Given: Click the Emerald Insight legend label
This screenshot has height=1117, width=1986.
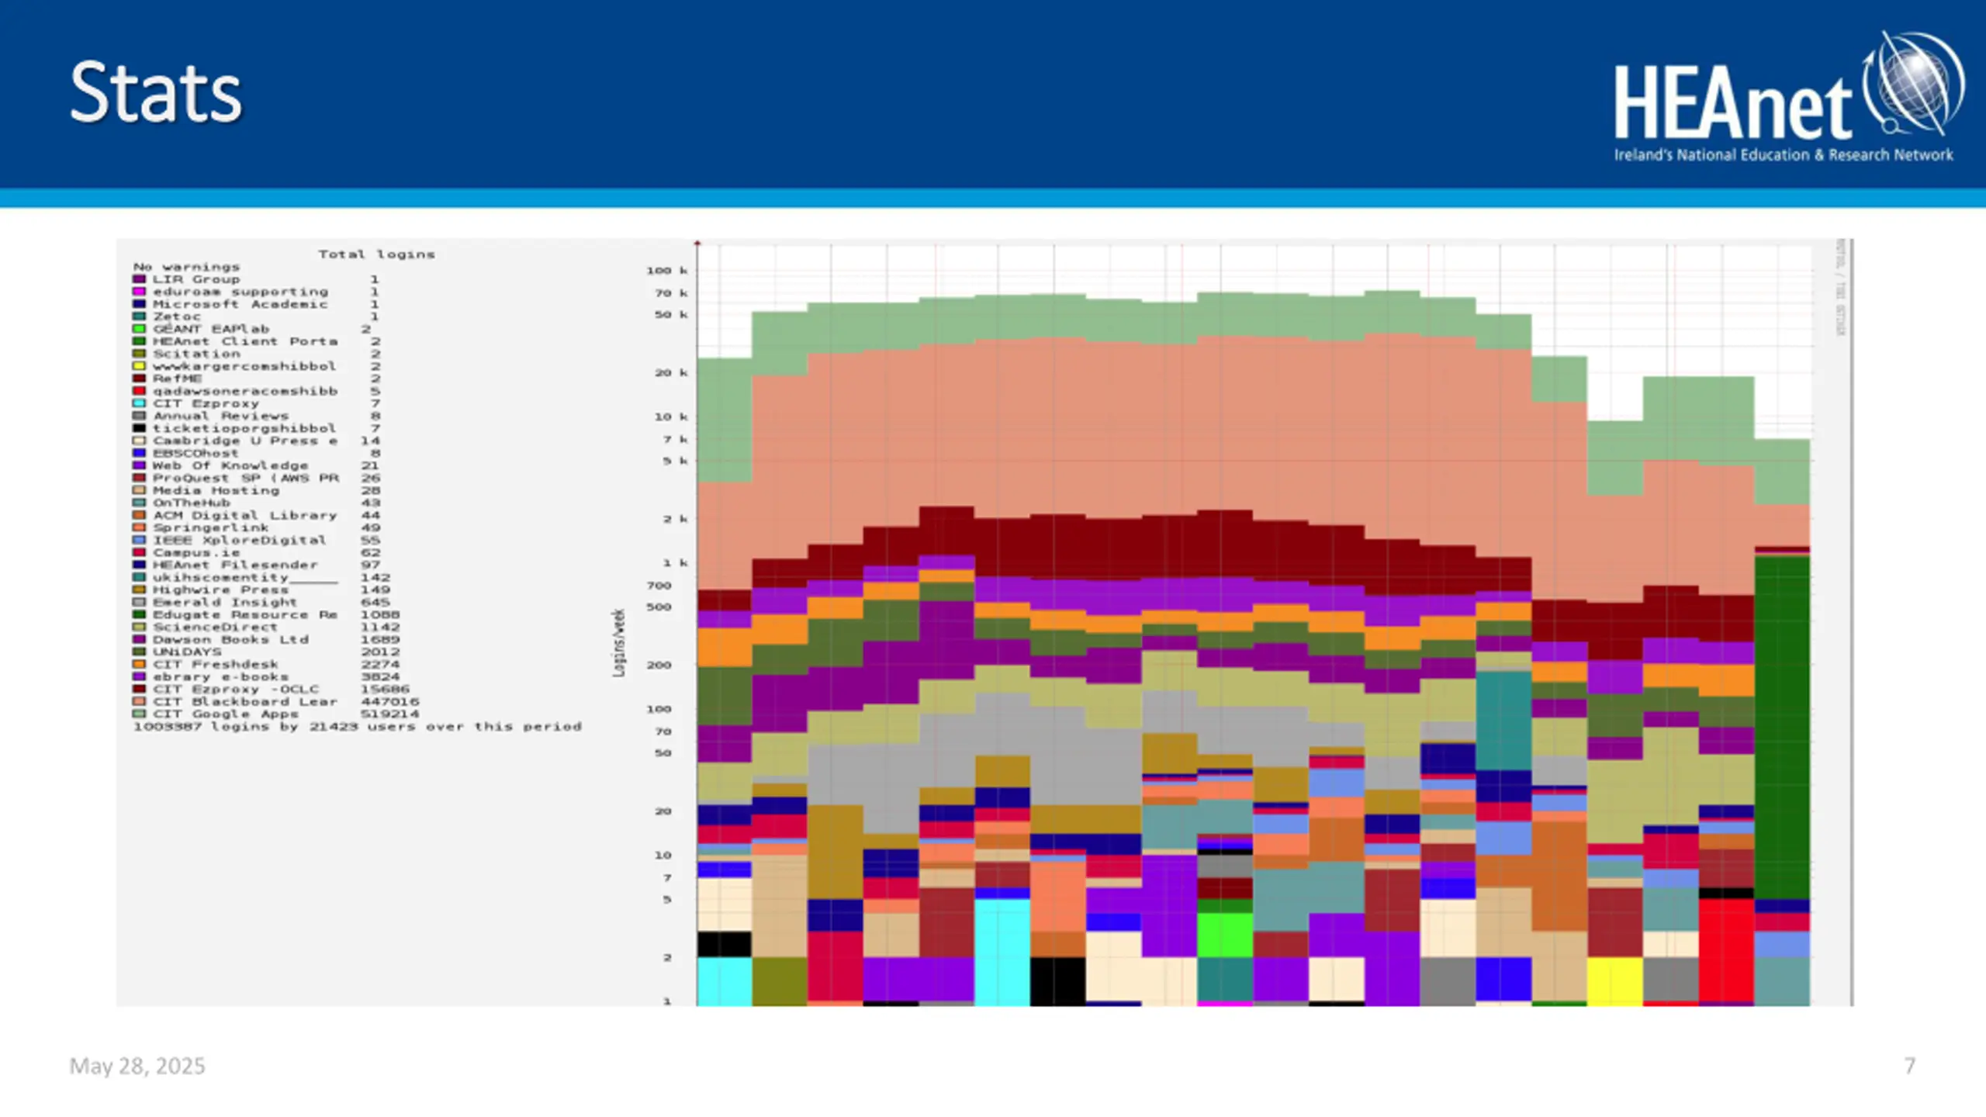Looking at the screenshot, I should click(x=225, y=602).
